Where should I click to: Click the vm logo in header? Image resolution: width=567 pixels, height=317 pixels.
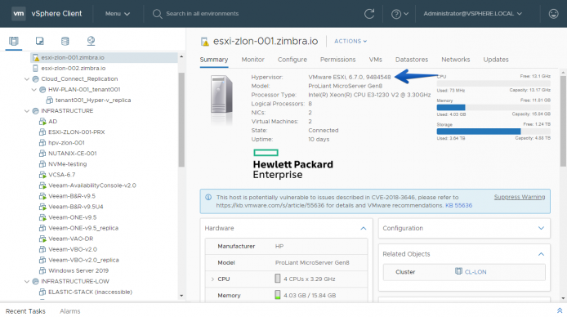pos(19,14)
